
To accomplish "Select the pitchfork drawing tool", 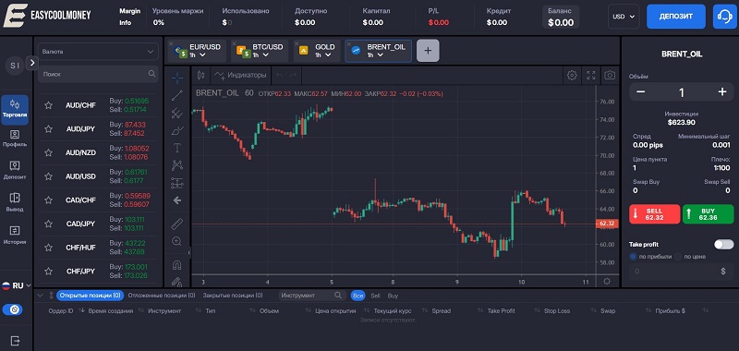I will click(177, 113).
